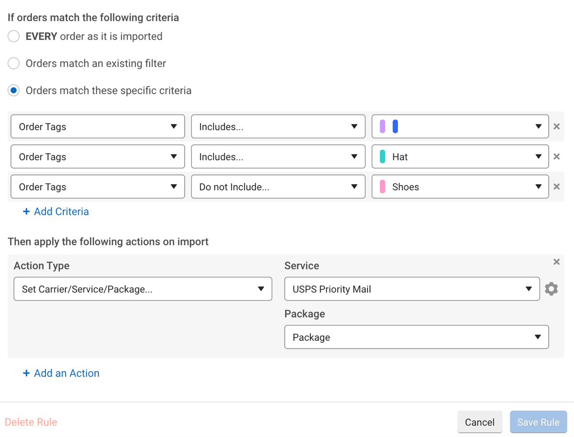This screenshot has width=574, height=437.
Task: Open the Package dropdown
Action: pyautogui.click(x=416, y=337)
